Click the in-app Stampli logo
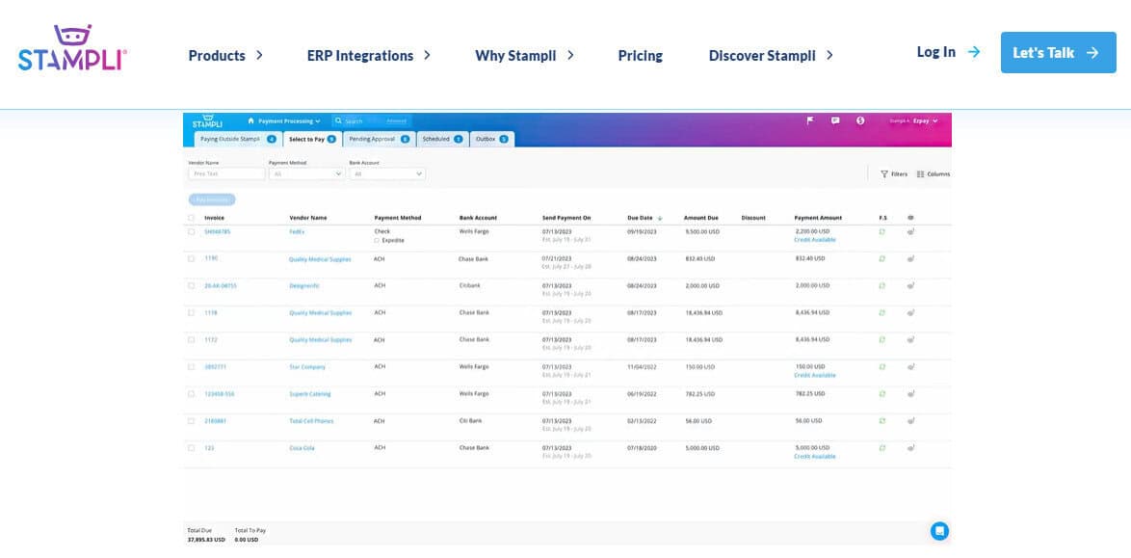The image size is (1131, 558). click(207, 121)
